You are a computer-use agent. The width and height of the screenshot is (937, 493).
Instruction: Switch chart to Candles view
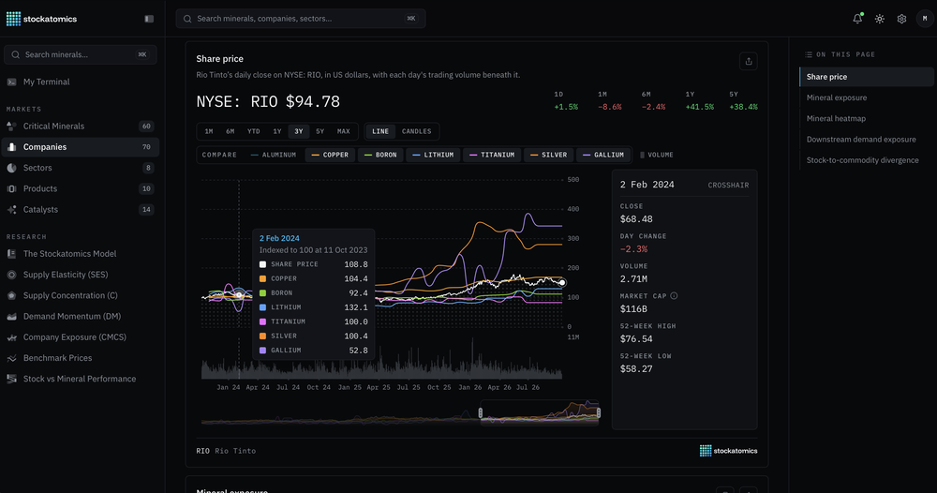click(x=417, y=131)
